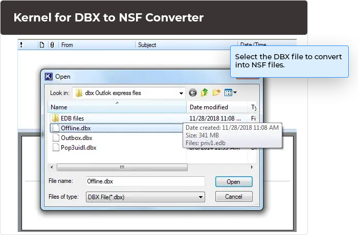This screenshot has height=235, width=358.
Task: Click the Subject column header in main window
Action: 186,45
